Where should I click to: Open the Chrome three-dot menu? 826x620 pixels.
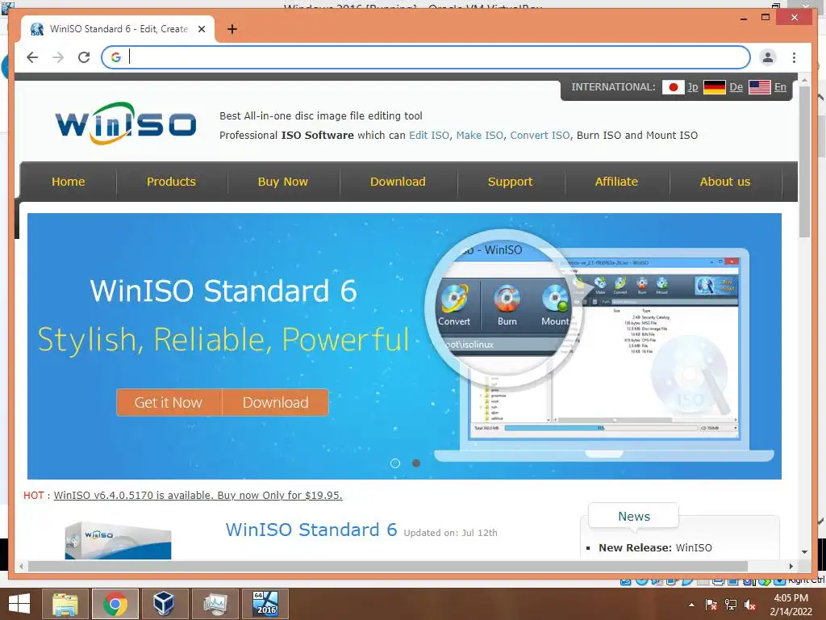tap(794, 57)
